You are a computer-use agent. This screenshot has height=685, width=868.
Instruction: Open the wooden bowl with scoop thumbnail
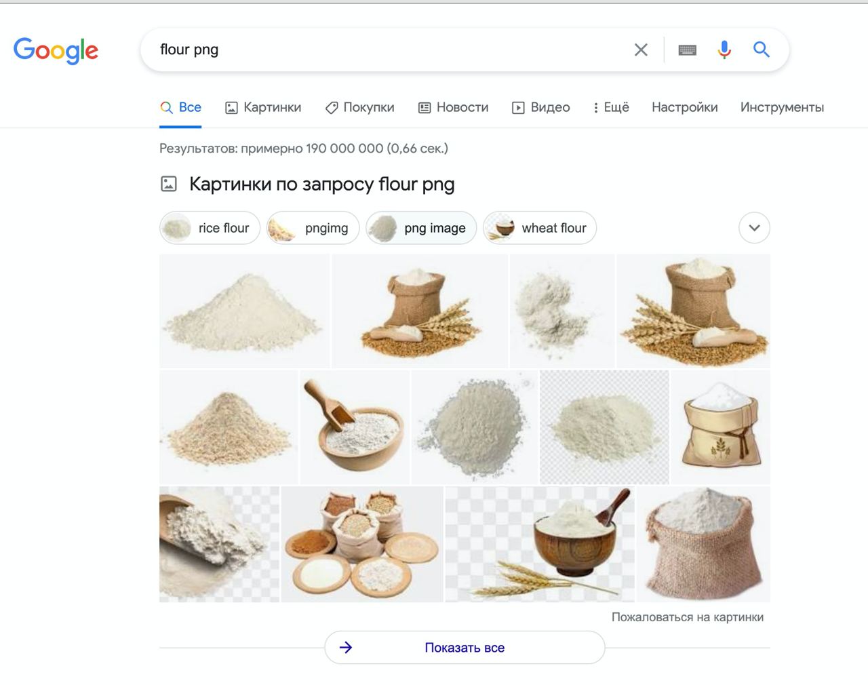point(354,427)
